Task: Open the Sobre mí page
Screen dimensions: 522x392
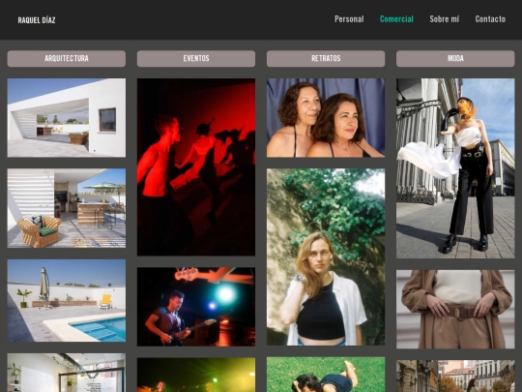Action: click(444, 19)
